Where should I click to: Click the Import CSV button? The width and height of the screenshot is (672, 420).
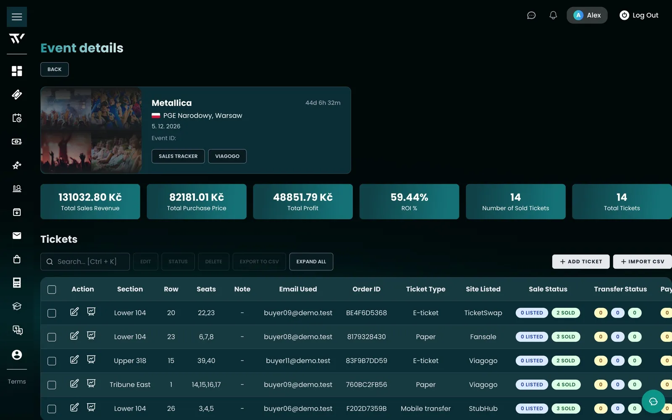click(643, 262)
